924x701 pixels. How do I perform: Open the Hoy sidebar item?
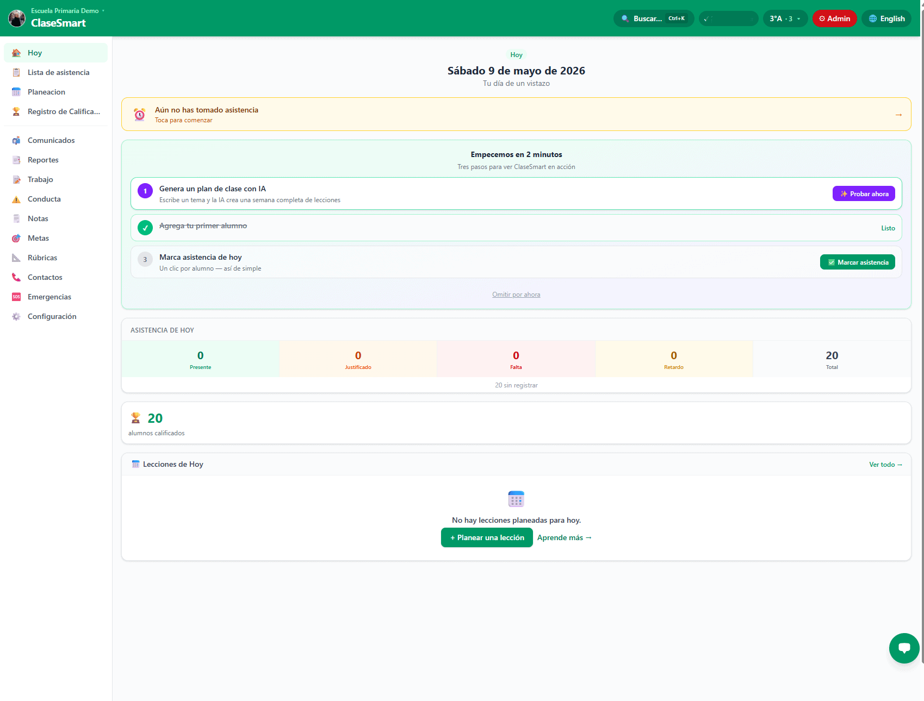pos(55,53)
